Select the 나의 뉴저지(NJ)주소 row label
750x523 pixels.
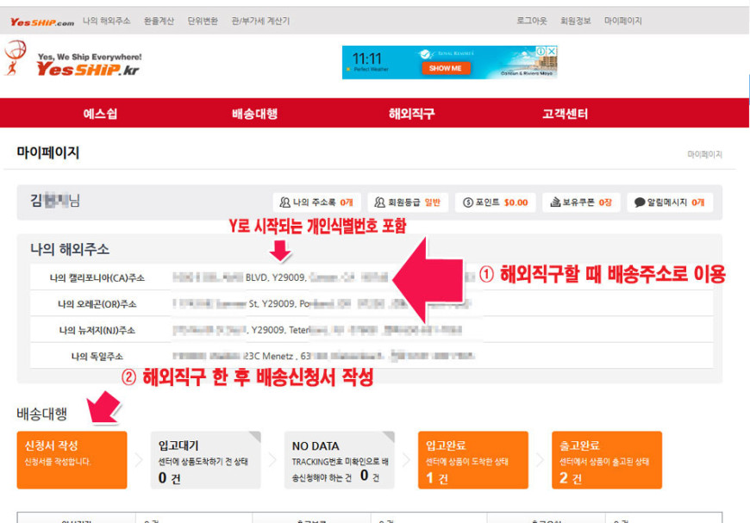97,330
